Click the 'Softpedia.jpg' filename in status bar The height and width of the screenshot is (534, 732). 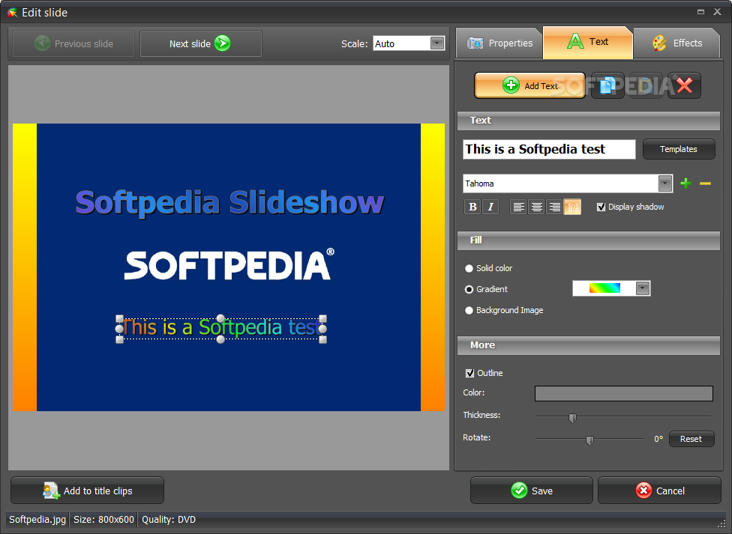[x=37, y=519]
